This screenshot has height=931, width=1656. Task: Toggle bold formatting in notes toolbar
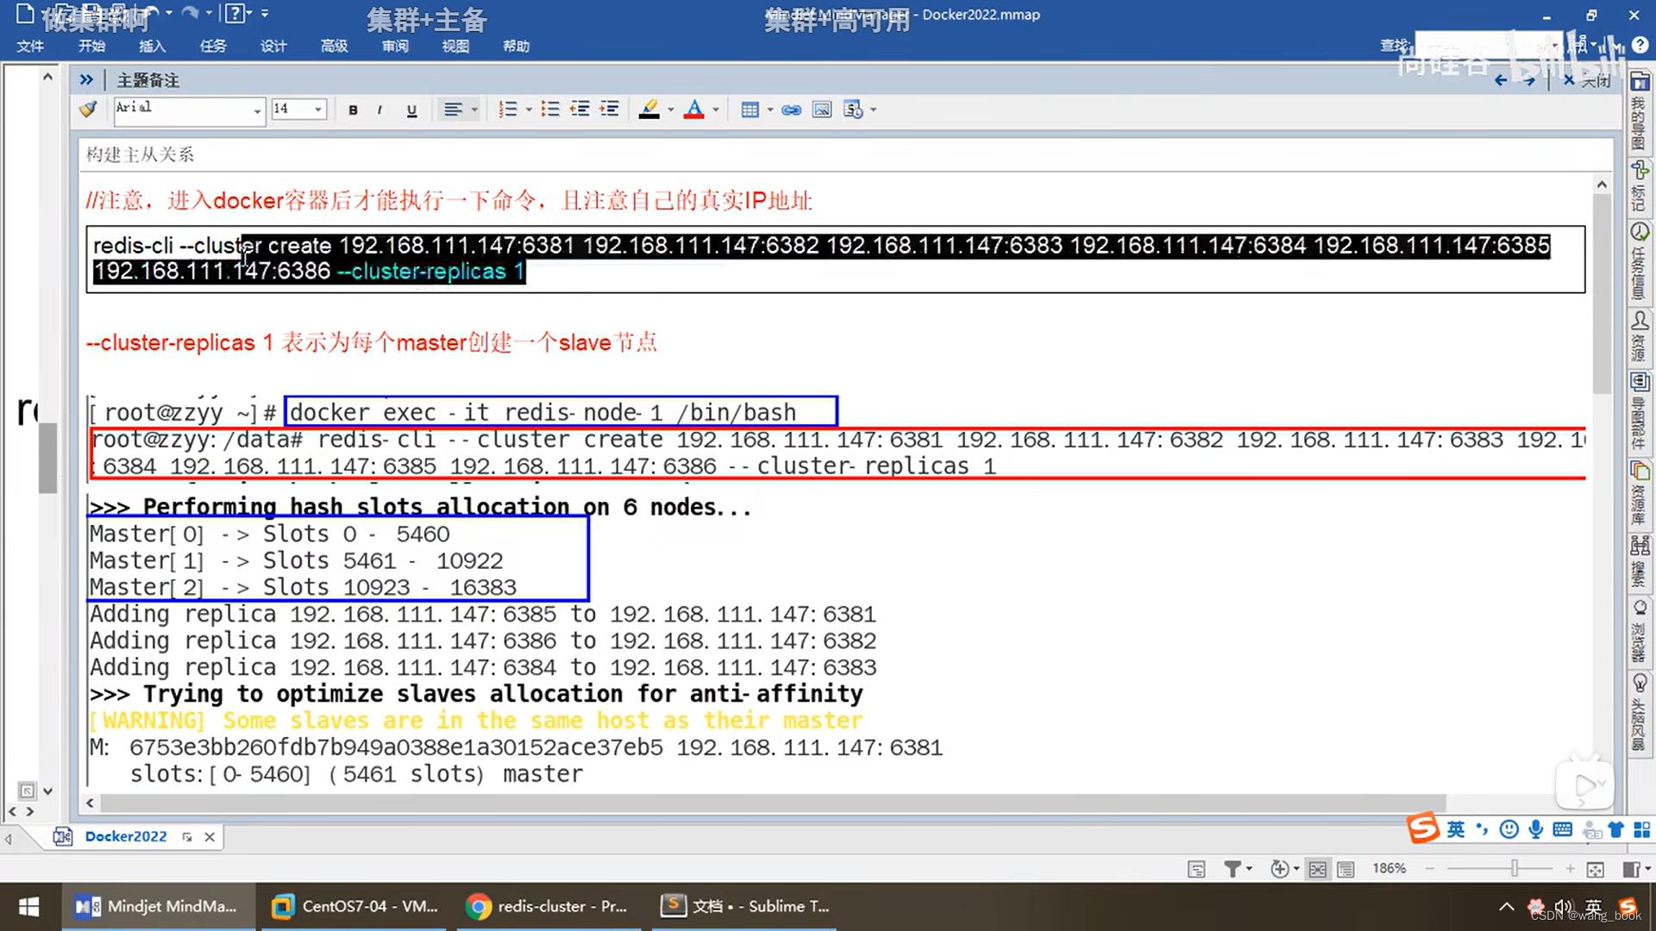point(353,109)
